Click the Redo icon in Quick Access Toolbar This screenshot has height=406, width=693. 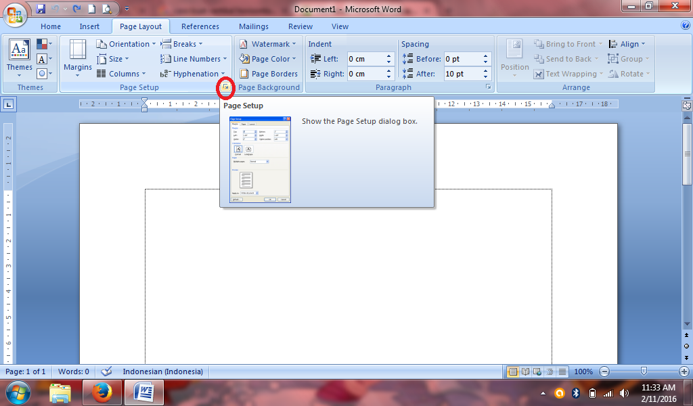[x=77, y=8]
